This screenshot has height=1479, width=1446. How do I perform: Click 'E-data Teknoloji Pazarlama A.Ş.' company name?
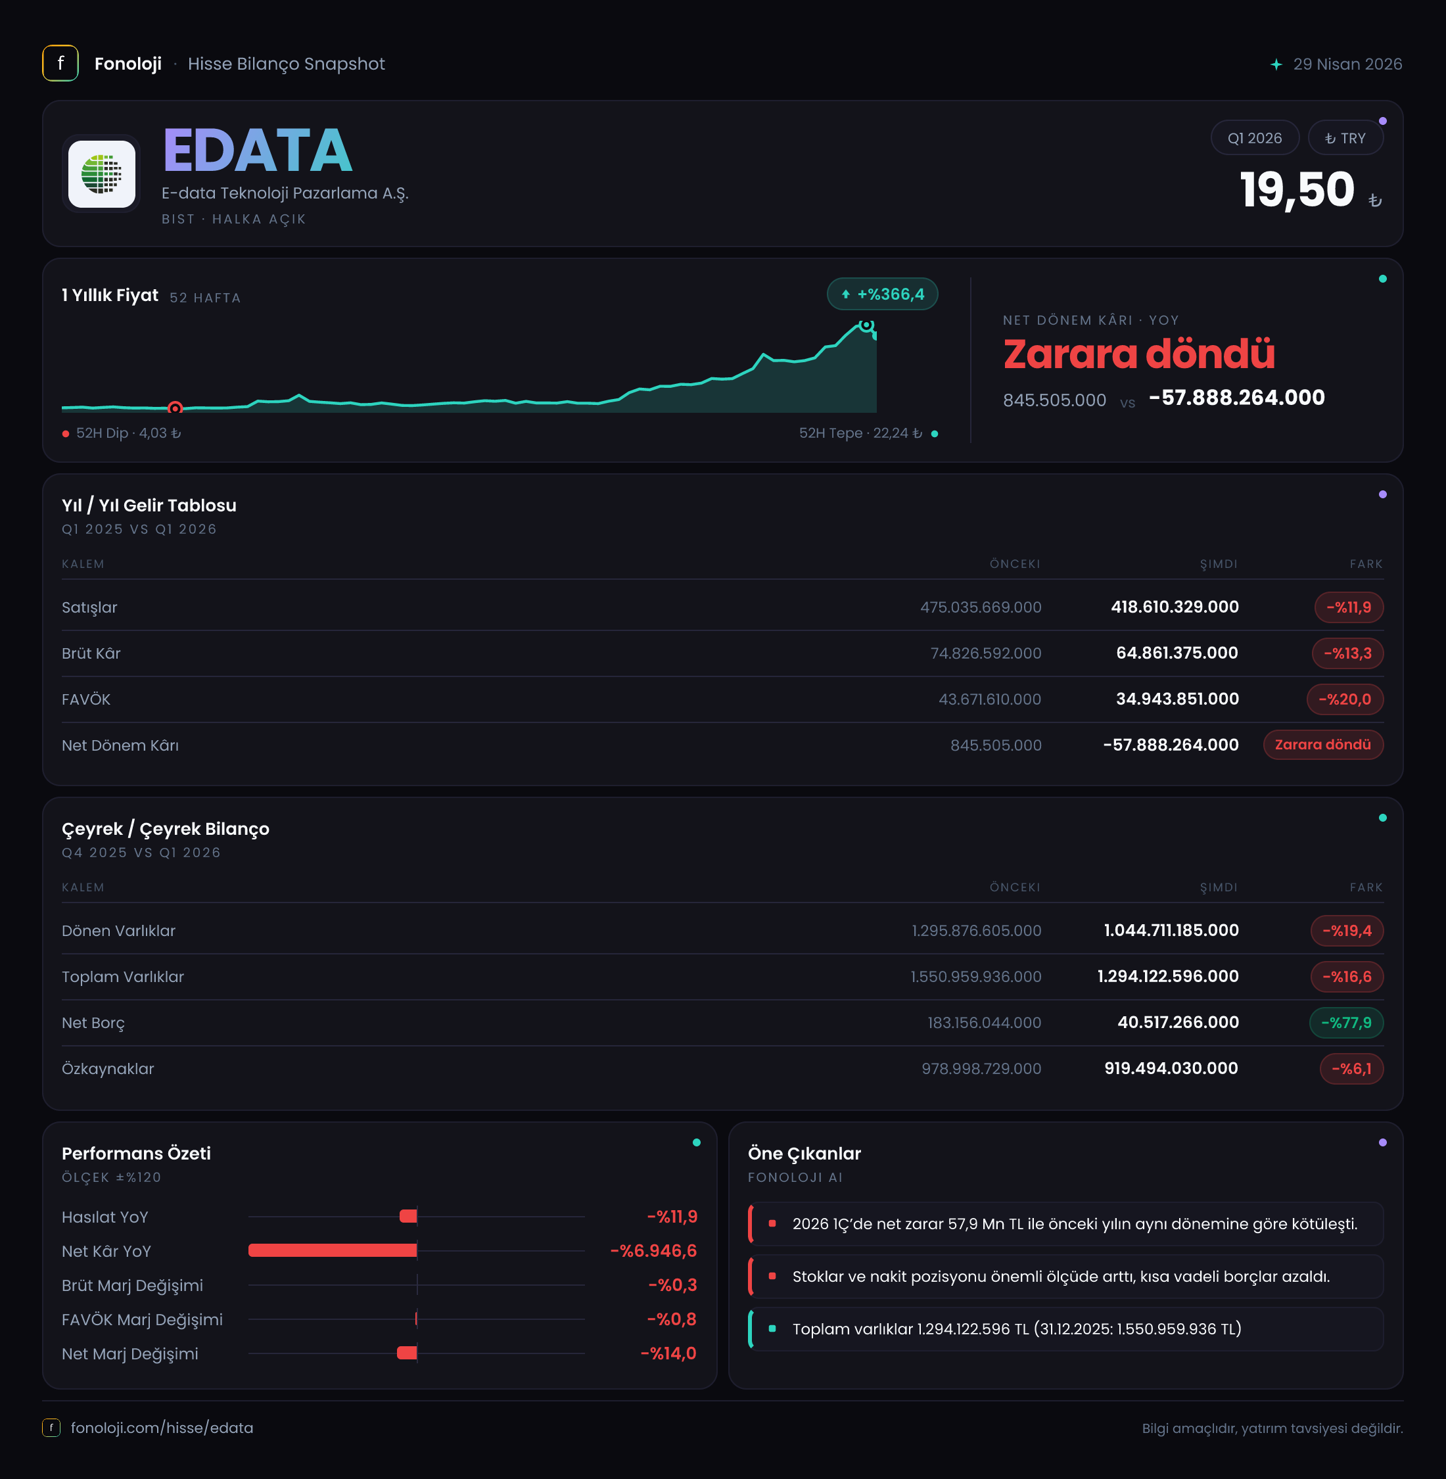point(285,193)
